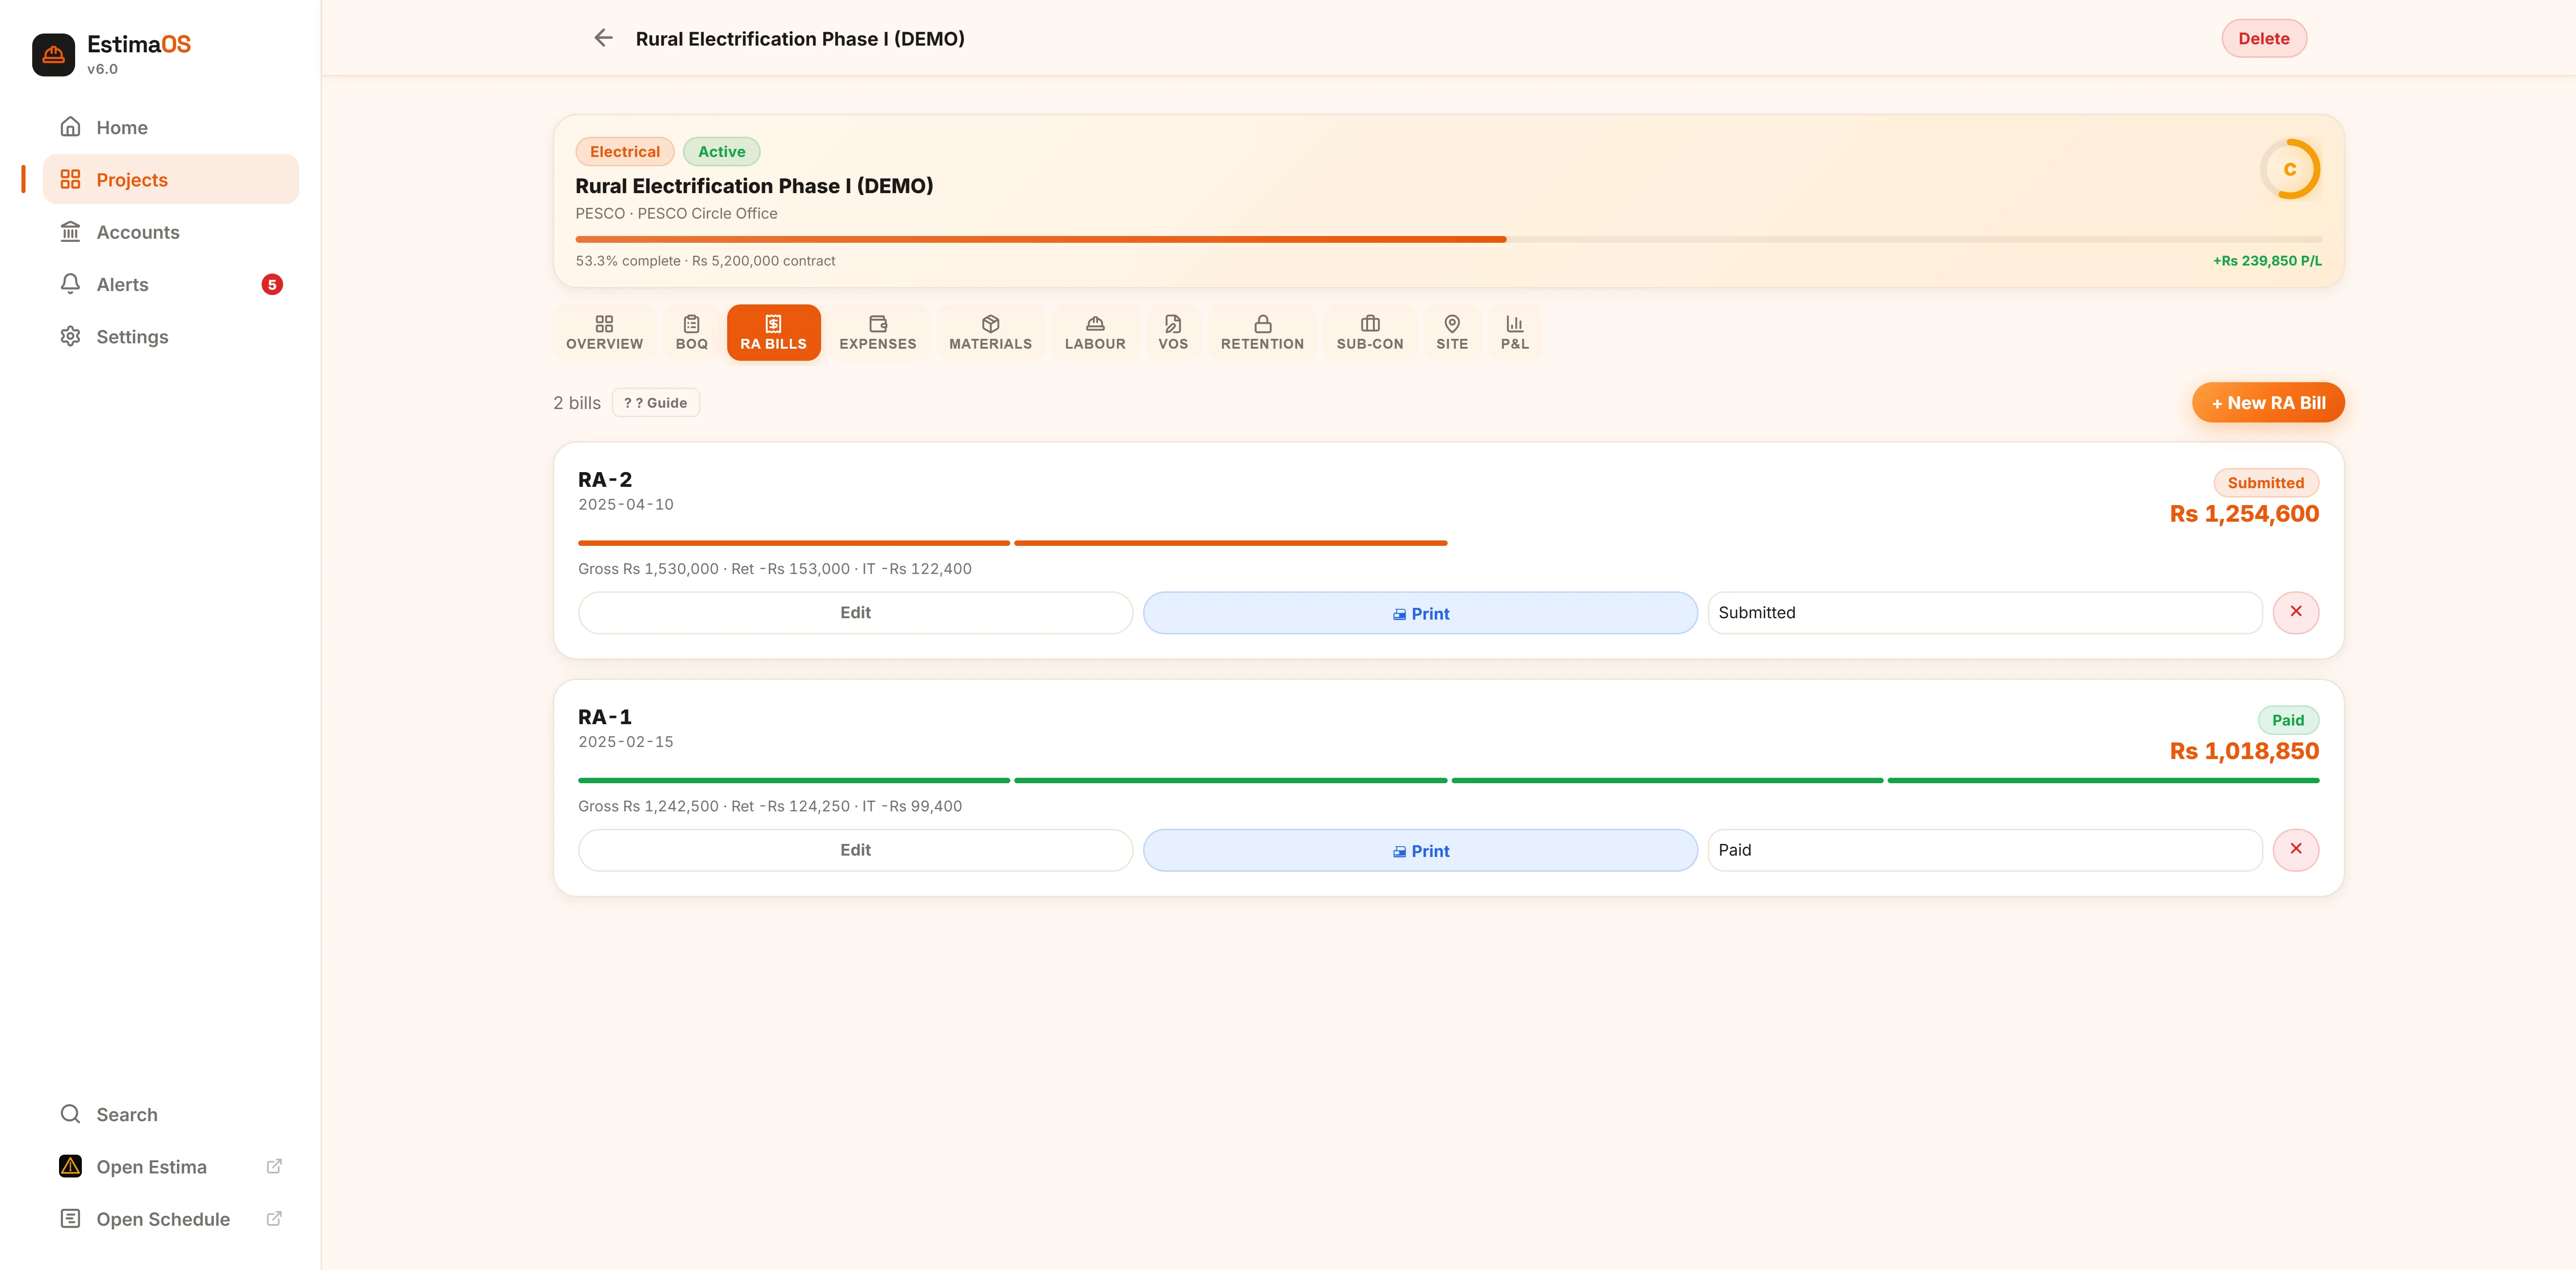Click the green RA-1 status progress bar

pyautogui.click(x=1448, y=781)
